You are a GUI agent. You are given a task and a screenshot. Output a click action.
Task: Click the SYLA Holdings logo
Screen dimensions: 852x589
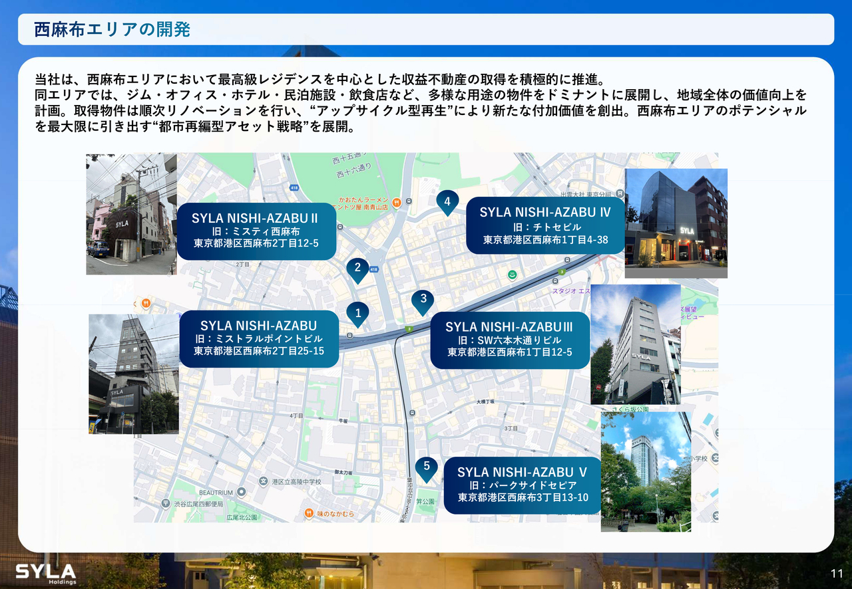click(x=46, y=573)
